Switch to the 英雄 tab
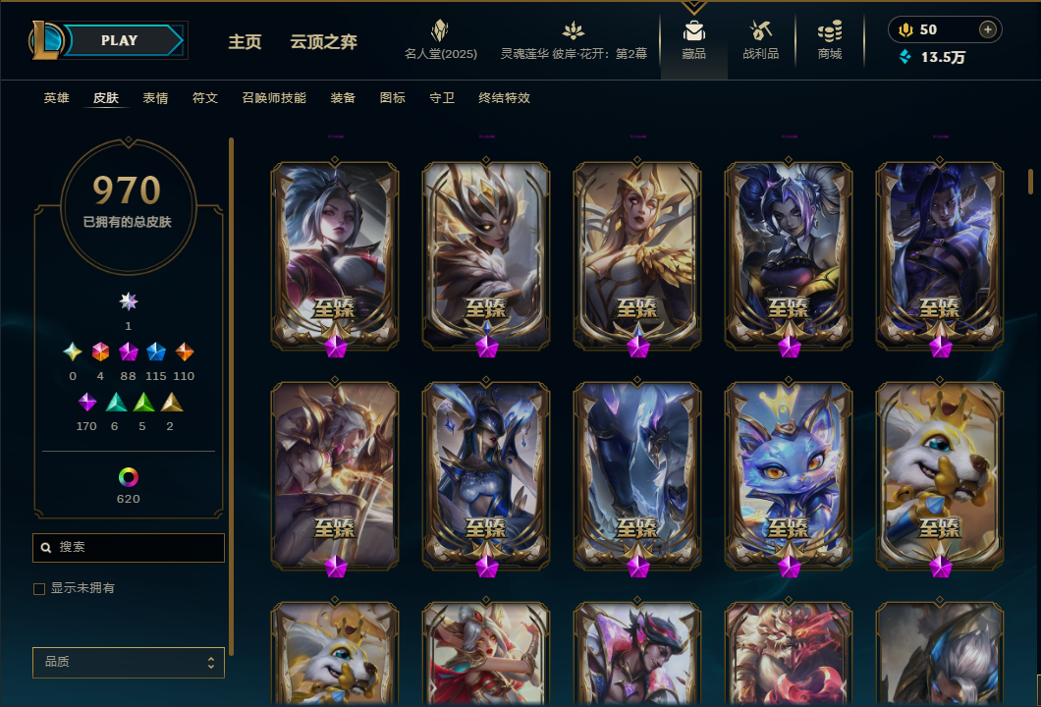The image size is (1041, 707). (x=56, y=98)
